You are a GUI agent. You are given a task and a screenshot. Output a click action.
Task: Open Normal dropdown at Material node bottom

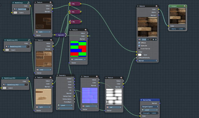[147, 61]
